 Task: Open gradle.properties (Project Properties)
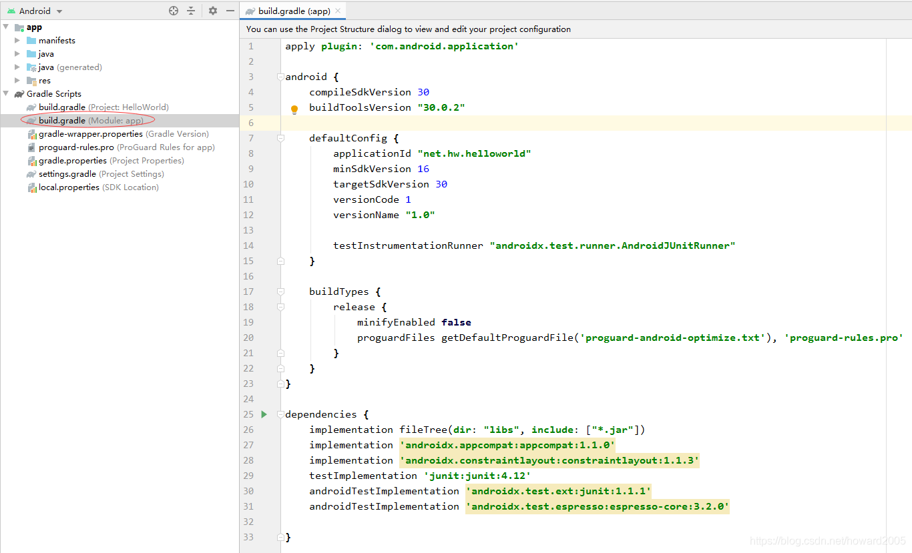[x=111, y=161]
